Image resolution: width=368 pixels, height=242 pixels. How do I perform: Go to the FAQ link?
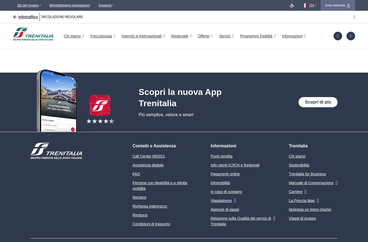(x=136, y=174)
